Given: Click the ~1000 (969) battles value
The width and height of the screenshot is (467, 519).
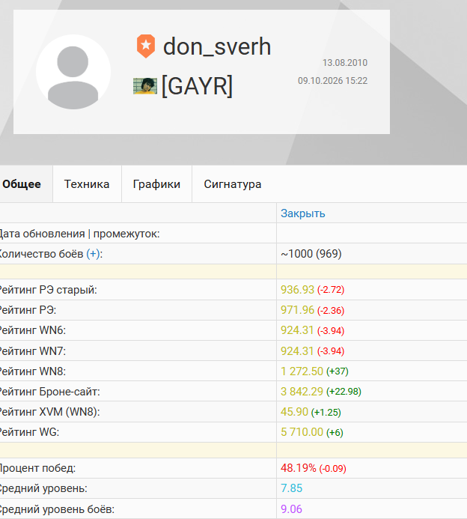Looking at the screenshot, I should (x=311, y=254).
